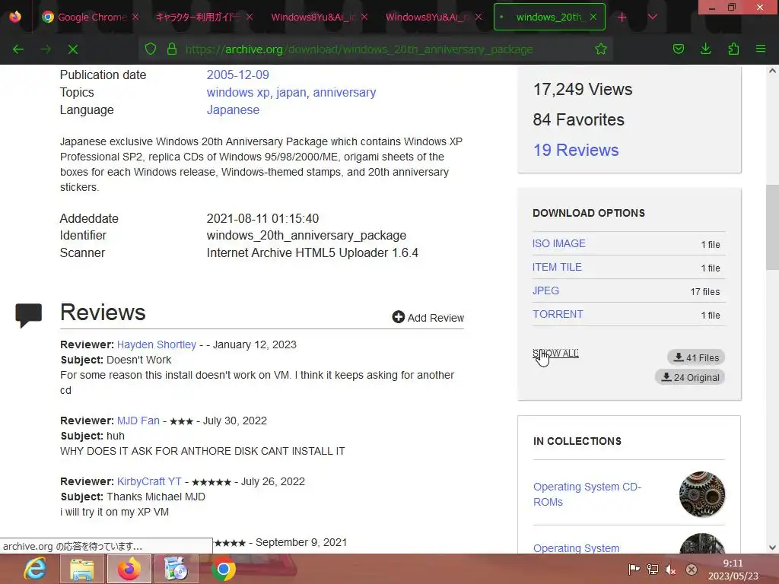Image resolution: width=779 pixels, height=584 pixels.
Task: Open the extensions puzzle icon
Action: (733, 49)
